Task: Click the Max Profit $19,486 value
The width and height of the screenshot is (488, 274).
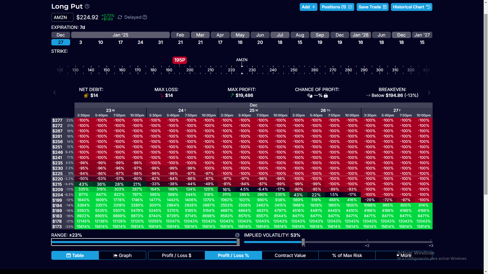Action: (x=244, y=95)
